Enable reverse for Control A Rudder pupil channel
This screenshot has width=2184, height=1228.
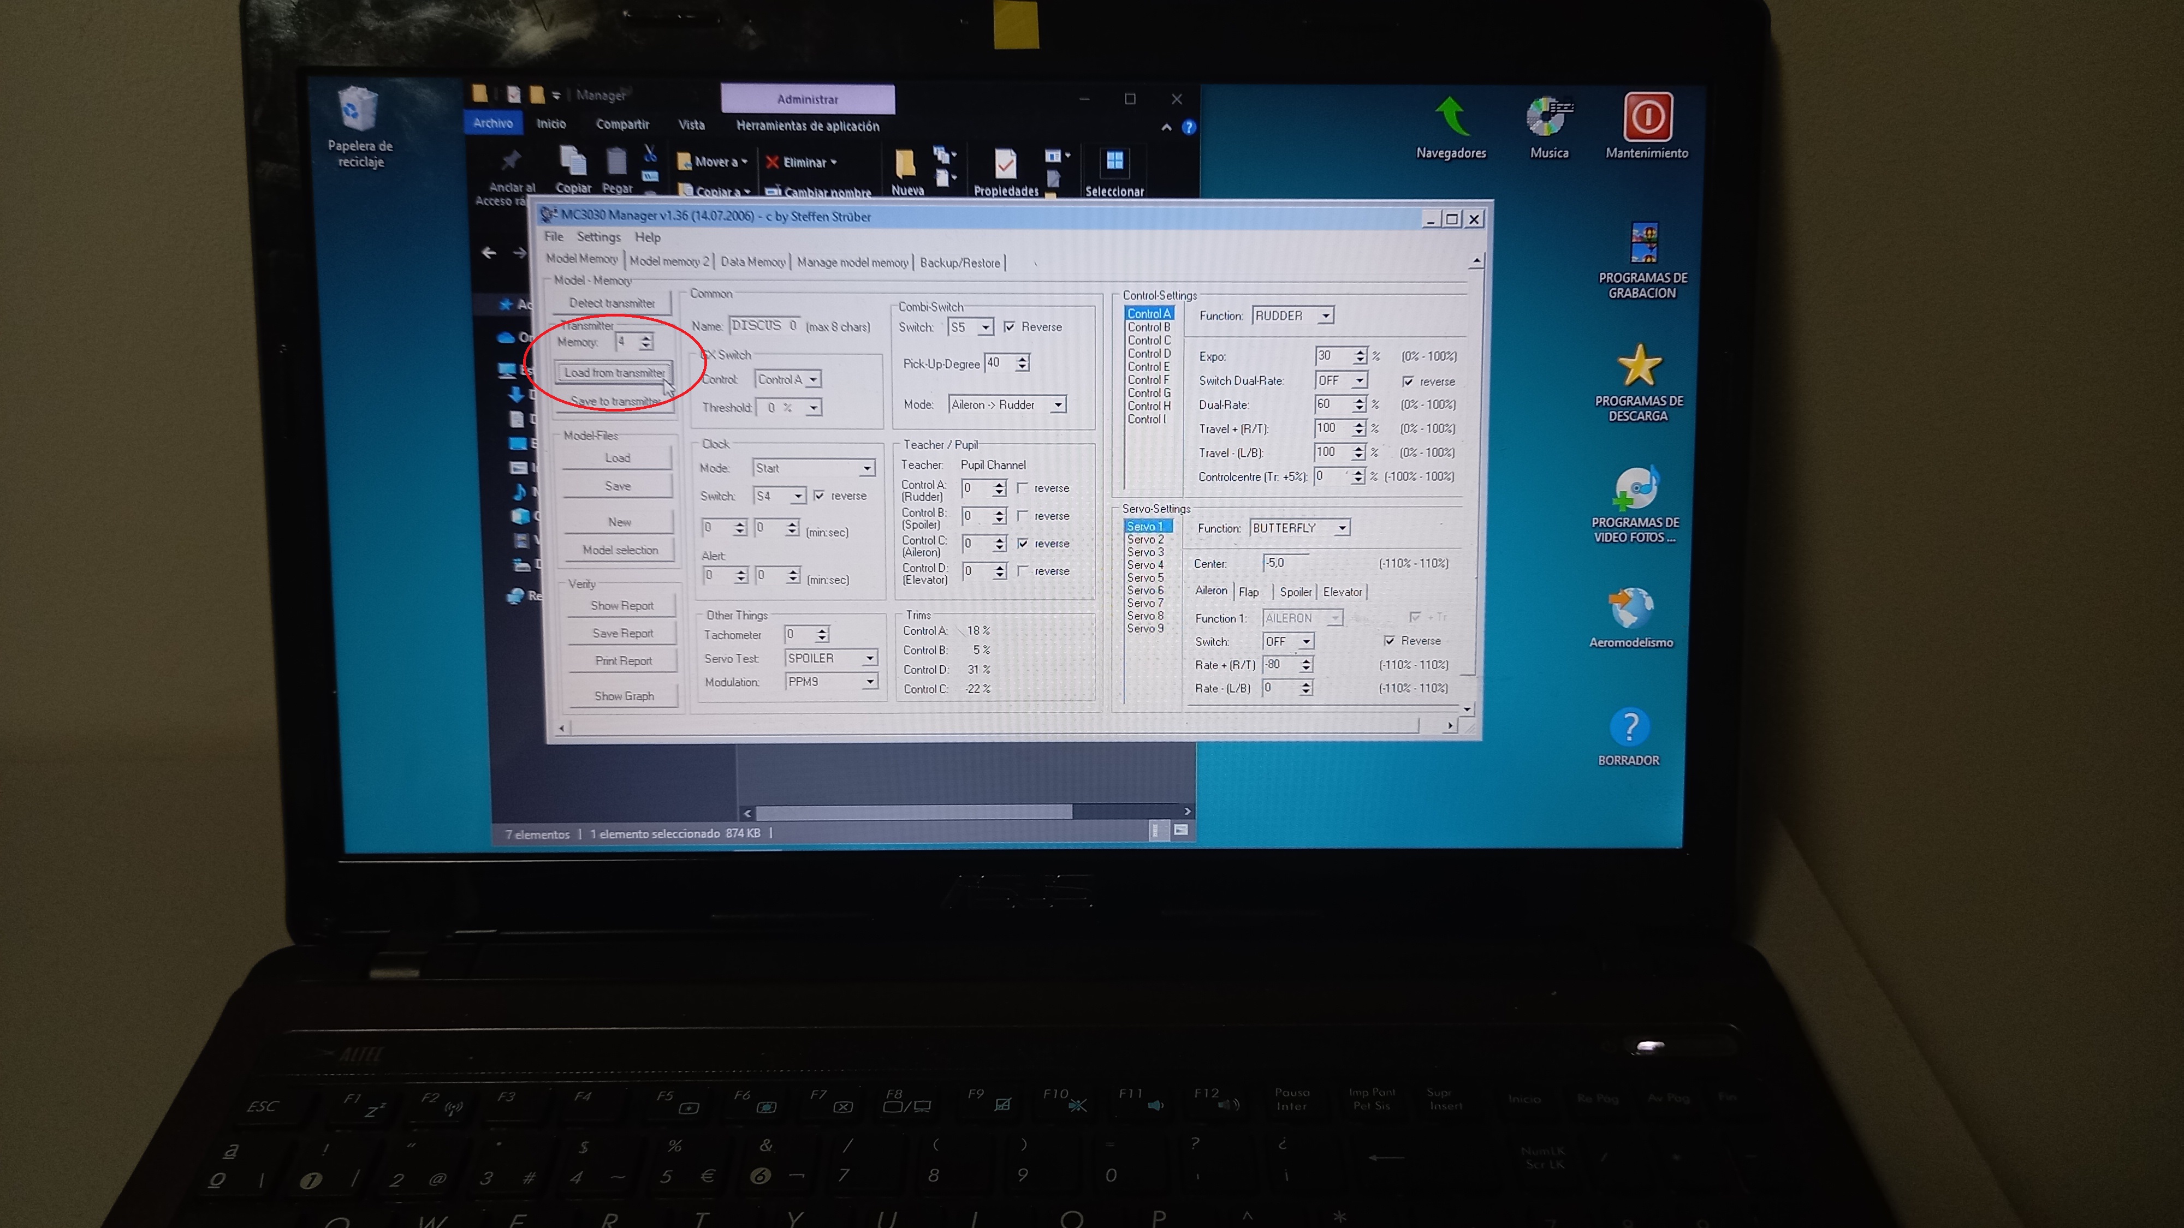(1023, 488)
